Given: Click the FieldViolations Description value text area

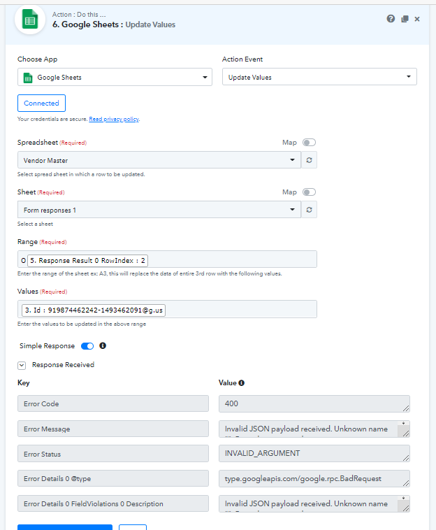Looking at the screenshot, I should pos(314,503).
